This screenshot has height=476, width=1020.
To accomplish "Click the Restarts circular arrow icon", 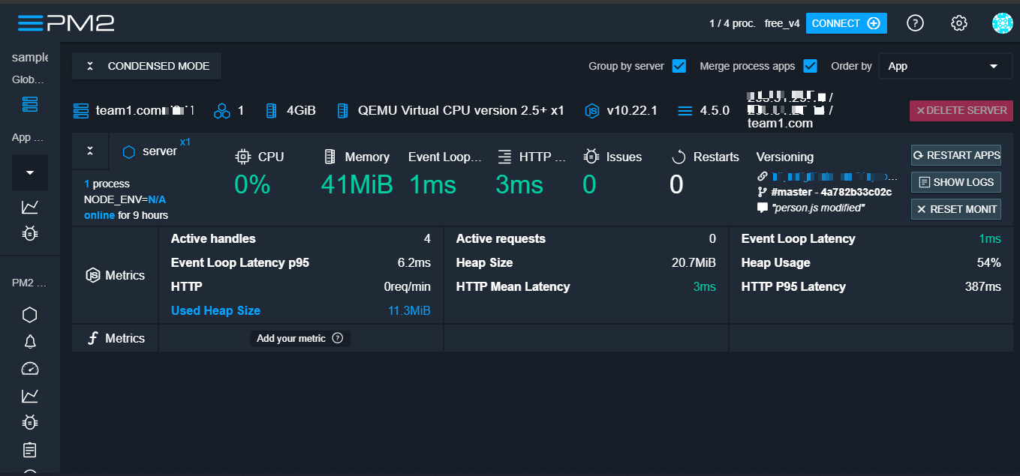I will click(x=678, y=157).
